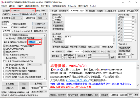Click the application icon in the title bar
140x98 pixels.
[3, 2]
